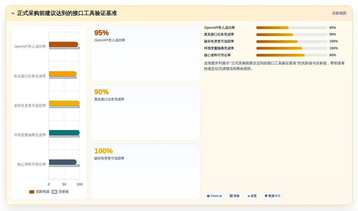Click the page title 正式采购前建议达到的接口工具验证基准

[x=67, y=13]
